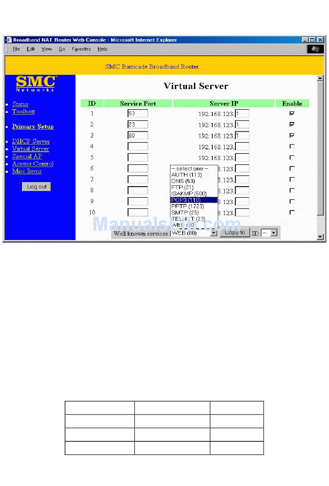Open the Help menu
329x486 pixels.
coord(103,49)
